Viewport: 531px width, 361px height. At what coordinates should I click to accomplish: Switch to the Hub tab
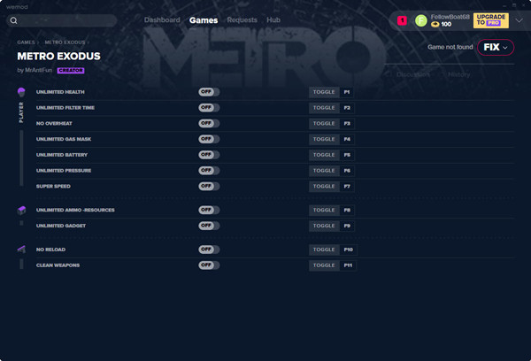tap(273, 19)
